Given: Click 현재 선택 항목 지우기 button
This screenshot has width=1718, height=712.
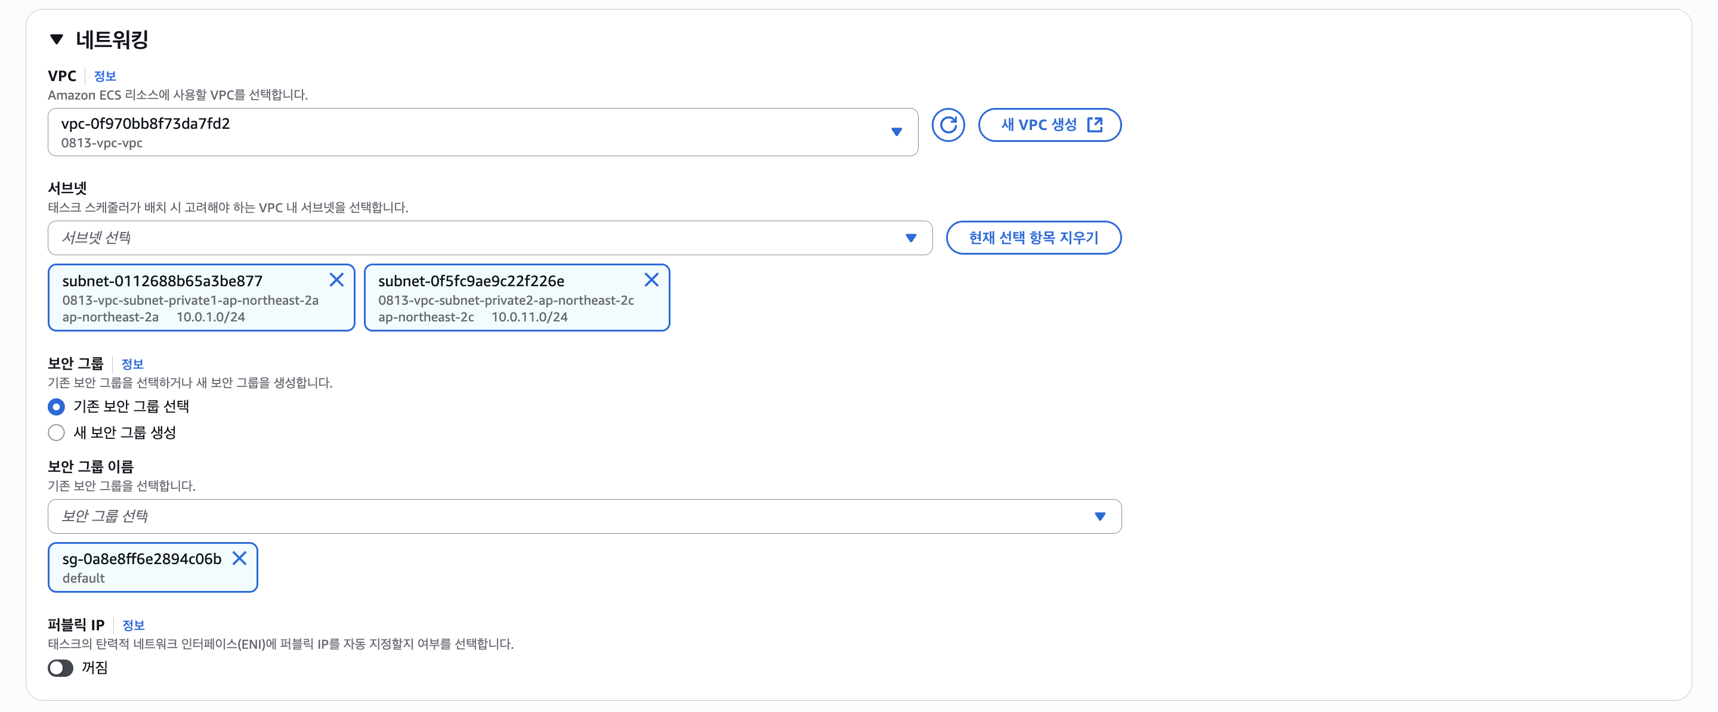Looking at the screenshot, I should click(x=1033, y=238).
